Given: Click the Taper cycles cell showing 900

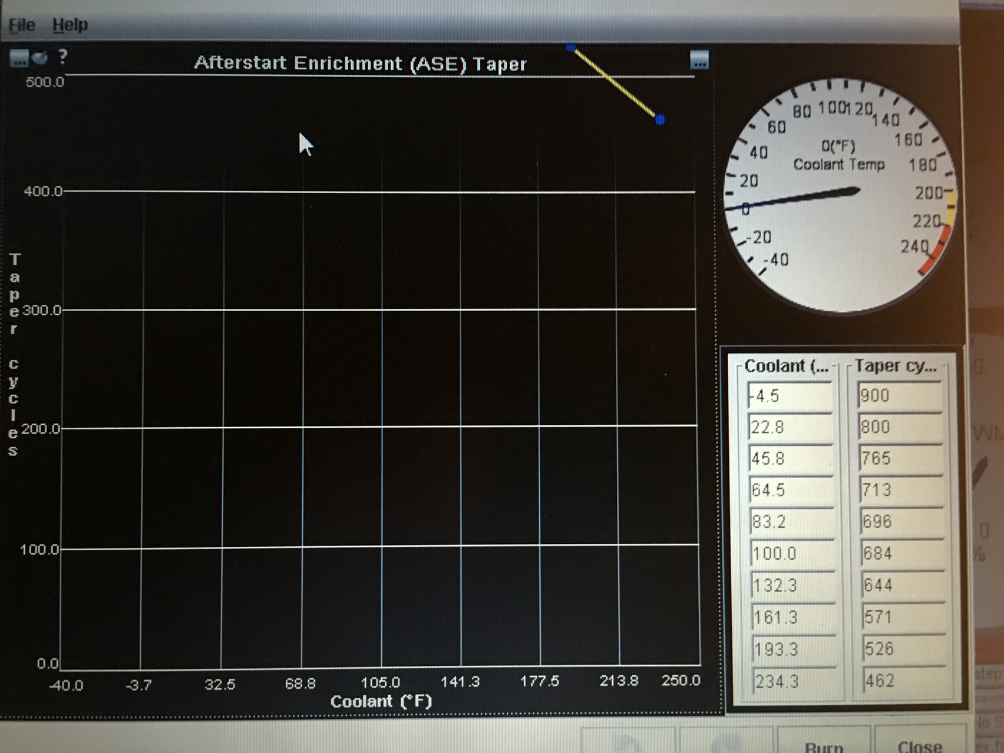Looking at the screenshot, I should pos(900,395).
